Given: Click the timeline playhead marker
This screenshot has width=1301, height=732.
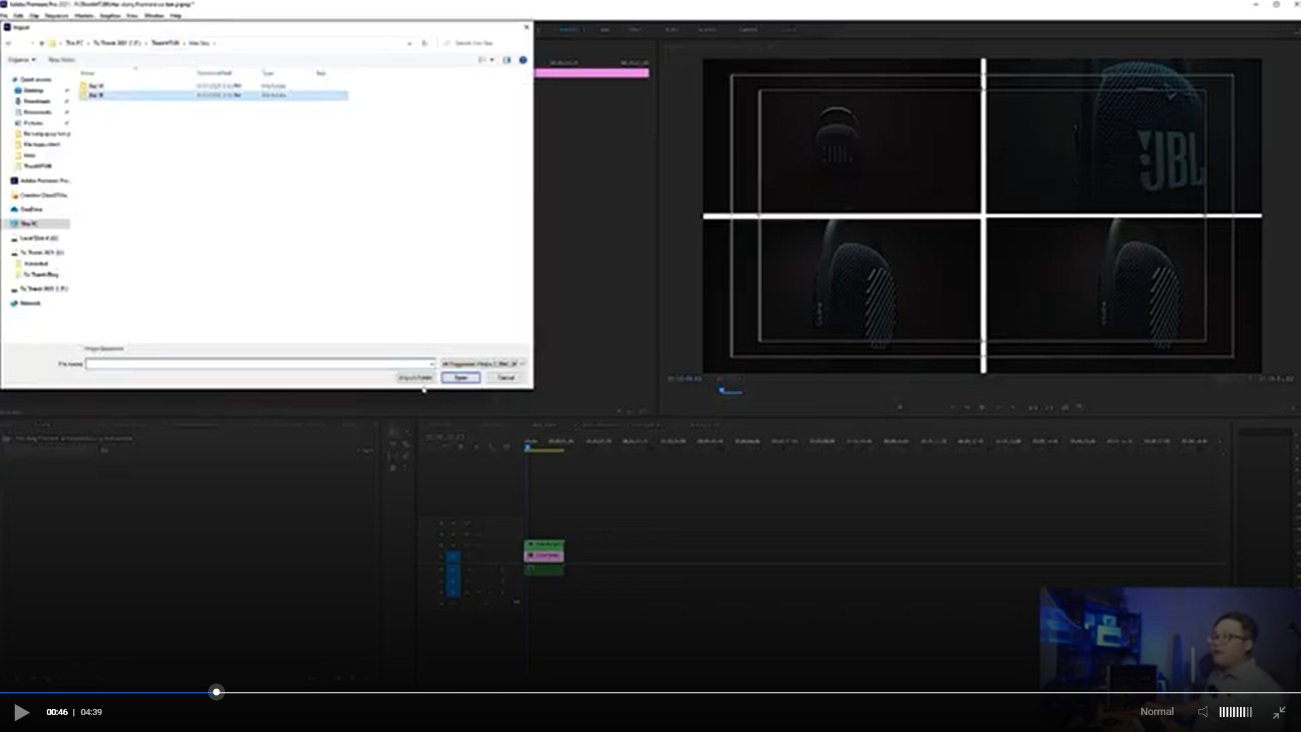Looking at the screenshot, I should (x=528, y=447).
